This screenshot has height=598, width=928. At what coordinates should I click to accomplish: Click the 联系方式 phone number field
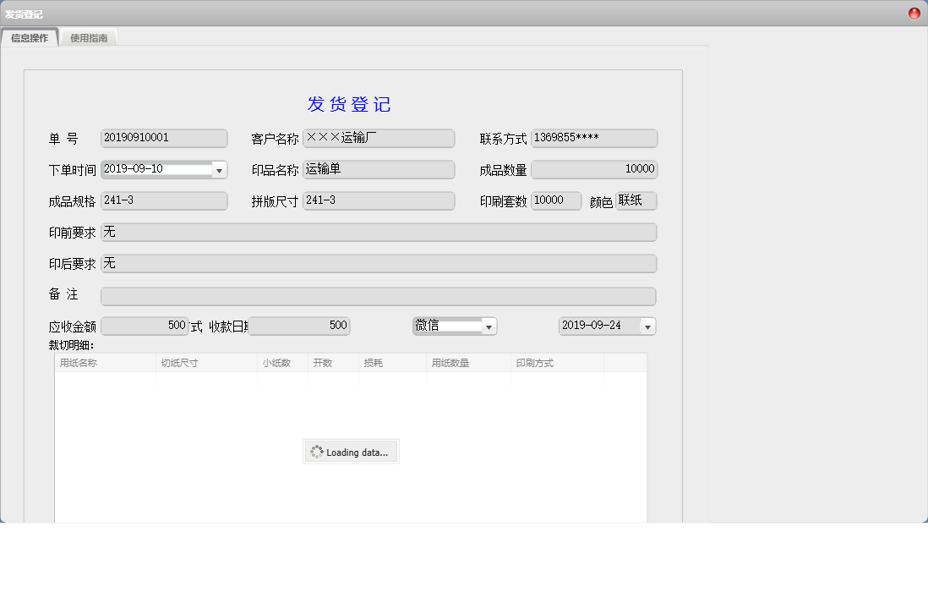point(594,138)
